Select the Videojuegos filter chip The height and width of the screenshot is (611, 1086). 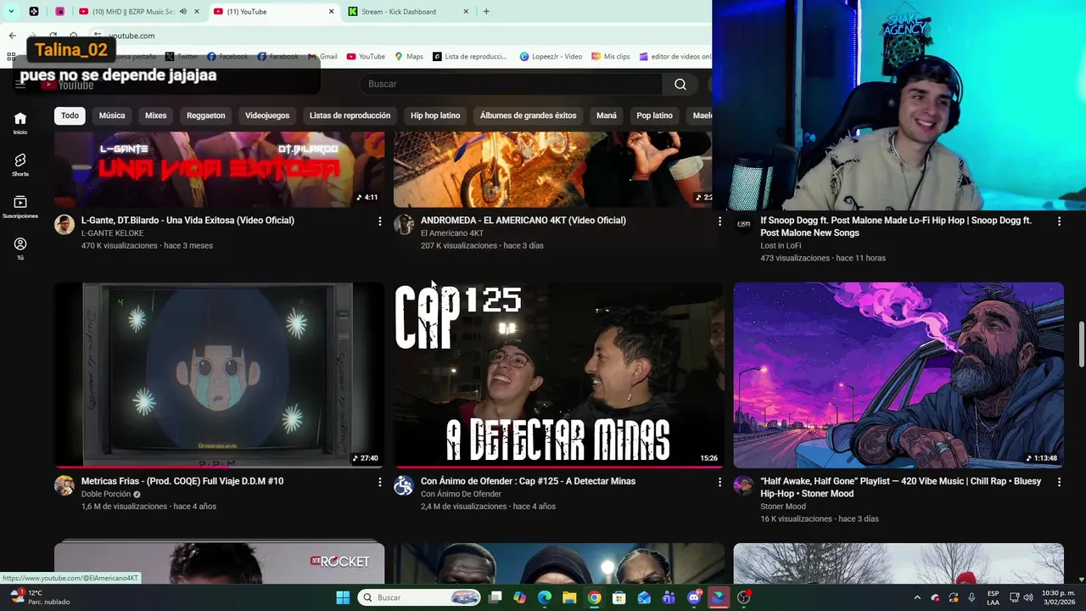coord(267,115)
